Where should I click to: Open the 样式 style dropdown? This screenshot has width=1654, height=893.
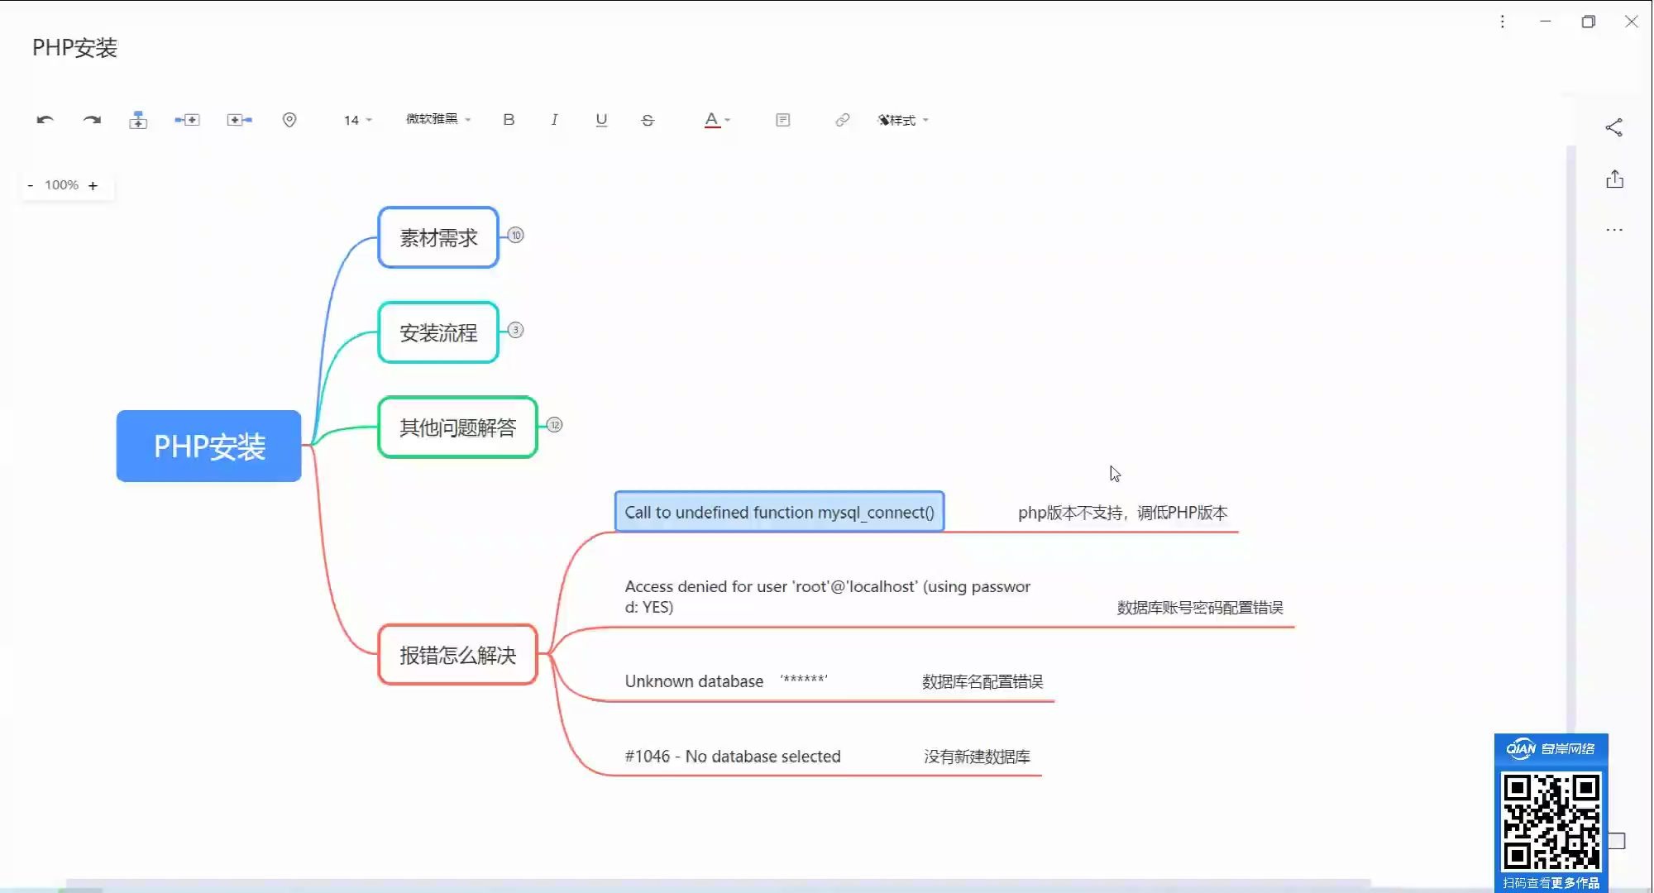coord(903,120)
